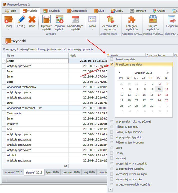Image resolution: width=178 pixels, height=193 pixels.
Task: Open Ogranicz wydatki tool
Action: pyautogui.click(x=46, y=19)
